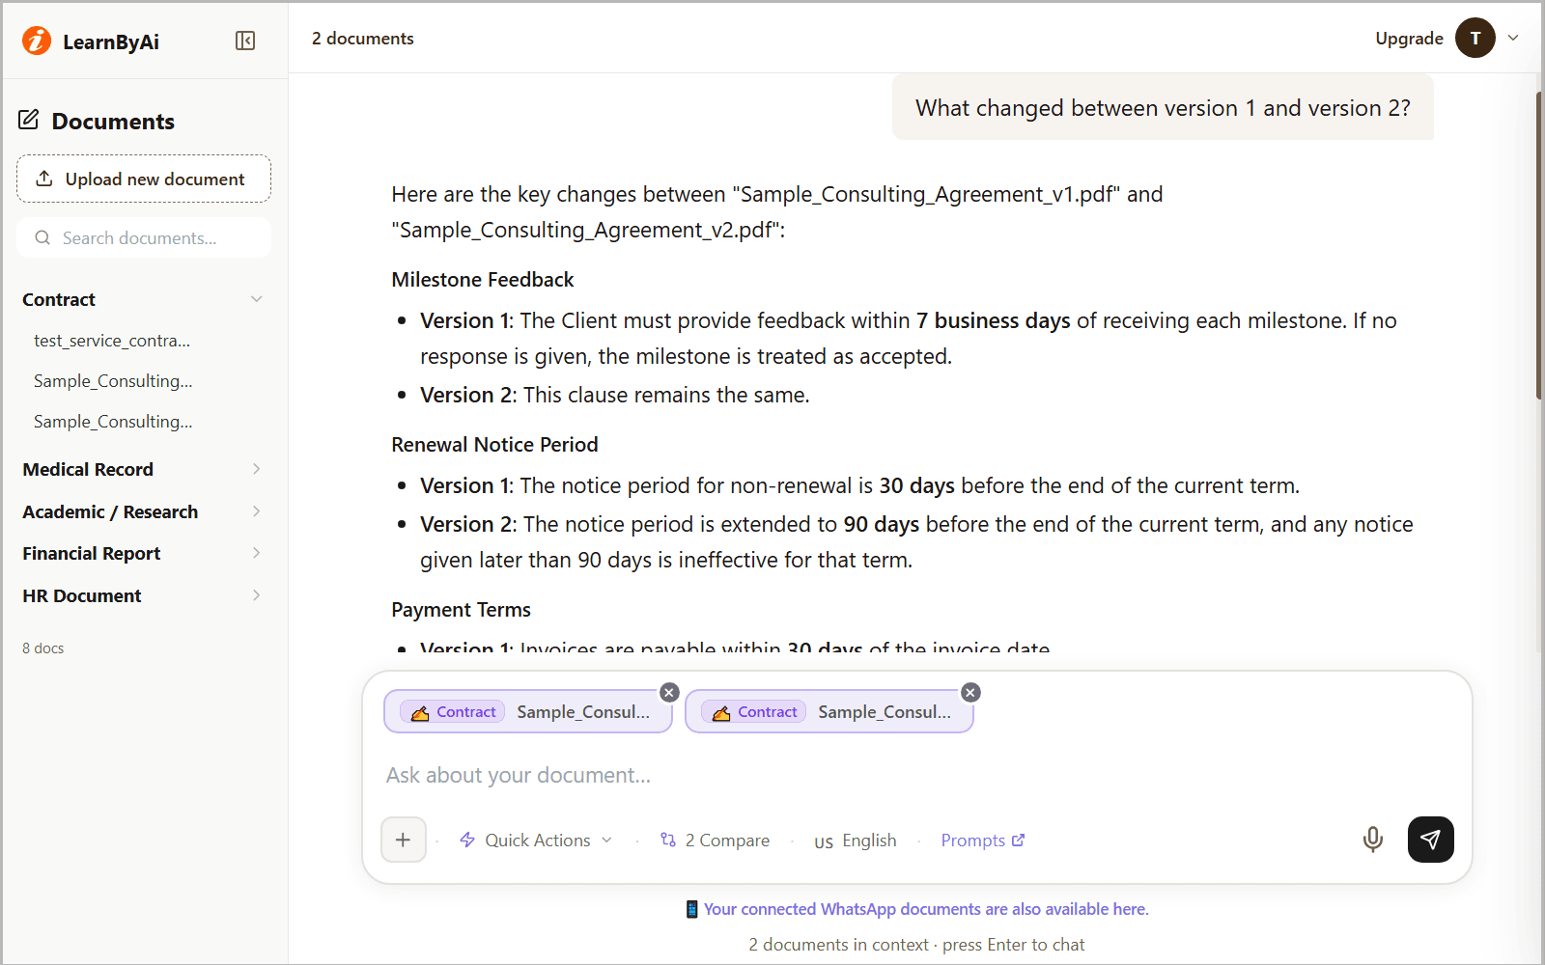Expand the Medical Record category
The image size is (1545, 965).
(x=143, y=469)
